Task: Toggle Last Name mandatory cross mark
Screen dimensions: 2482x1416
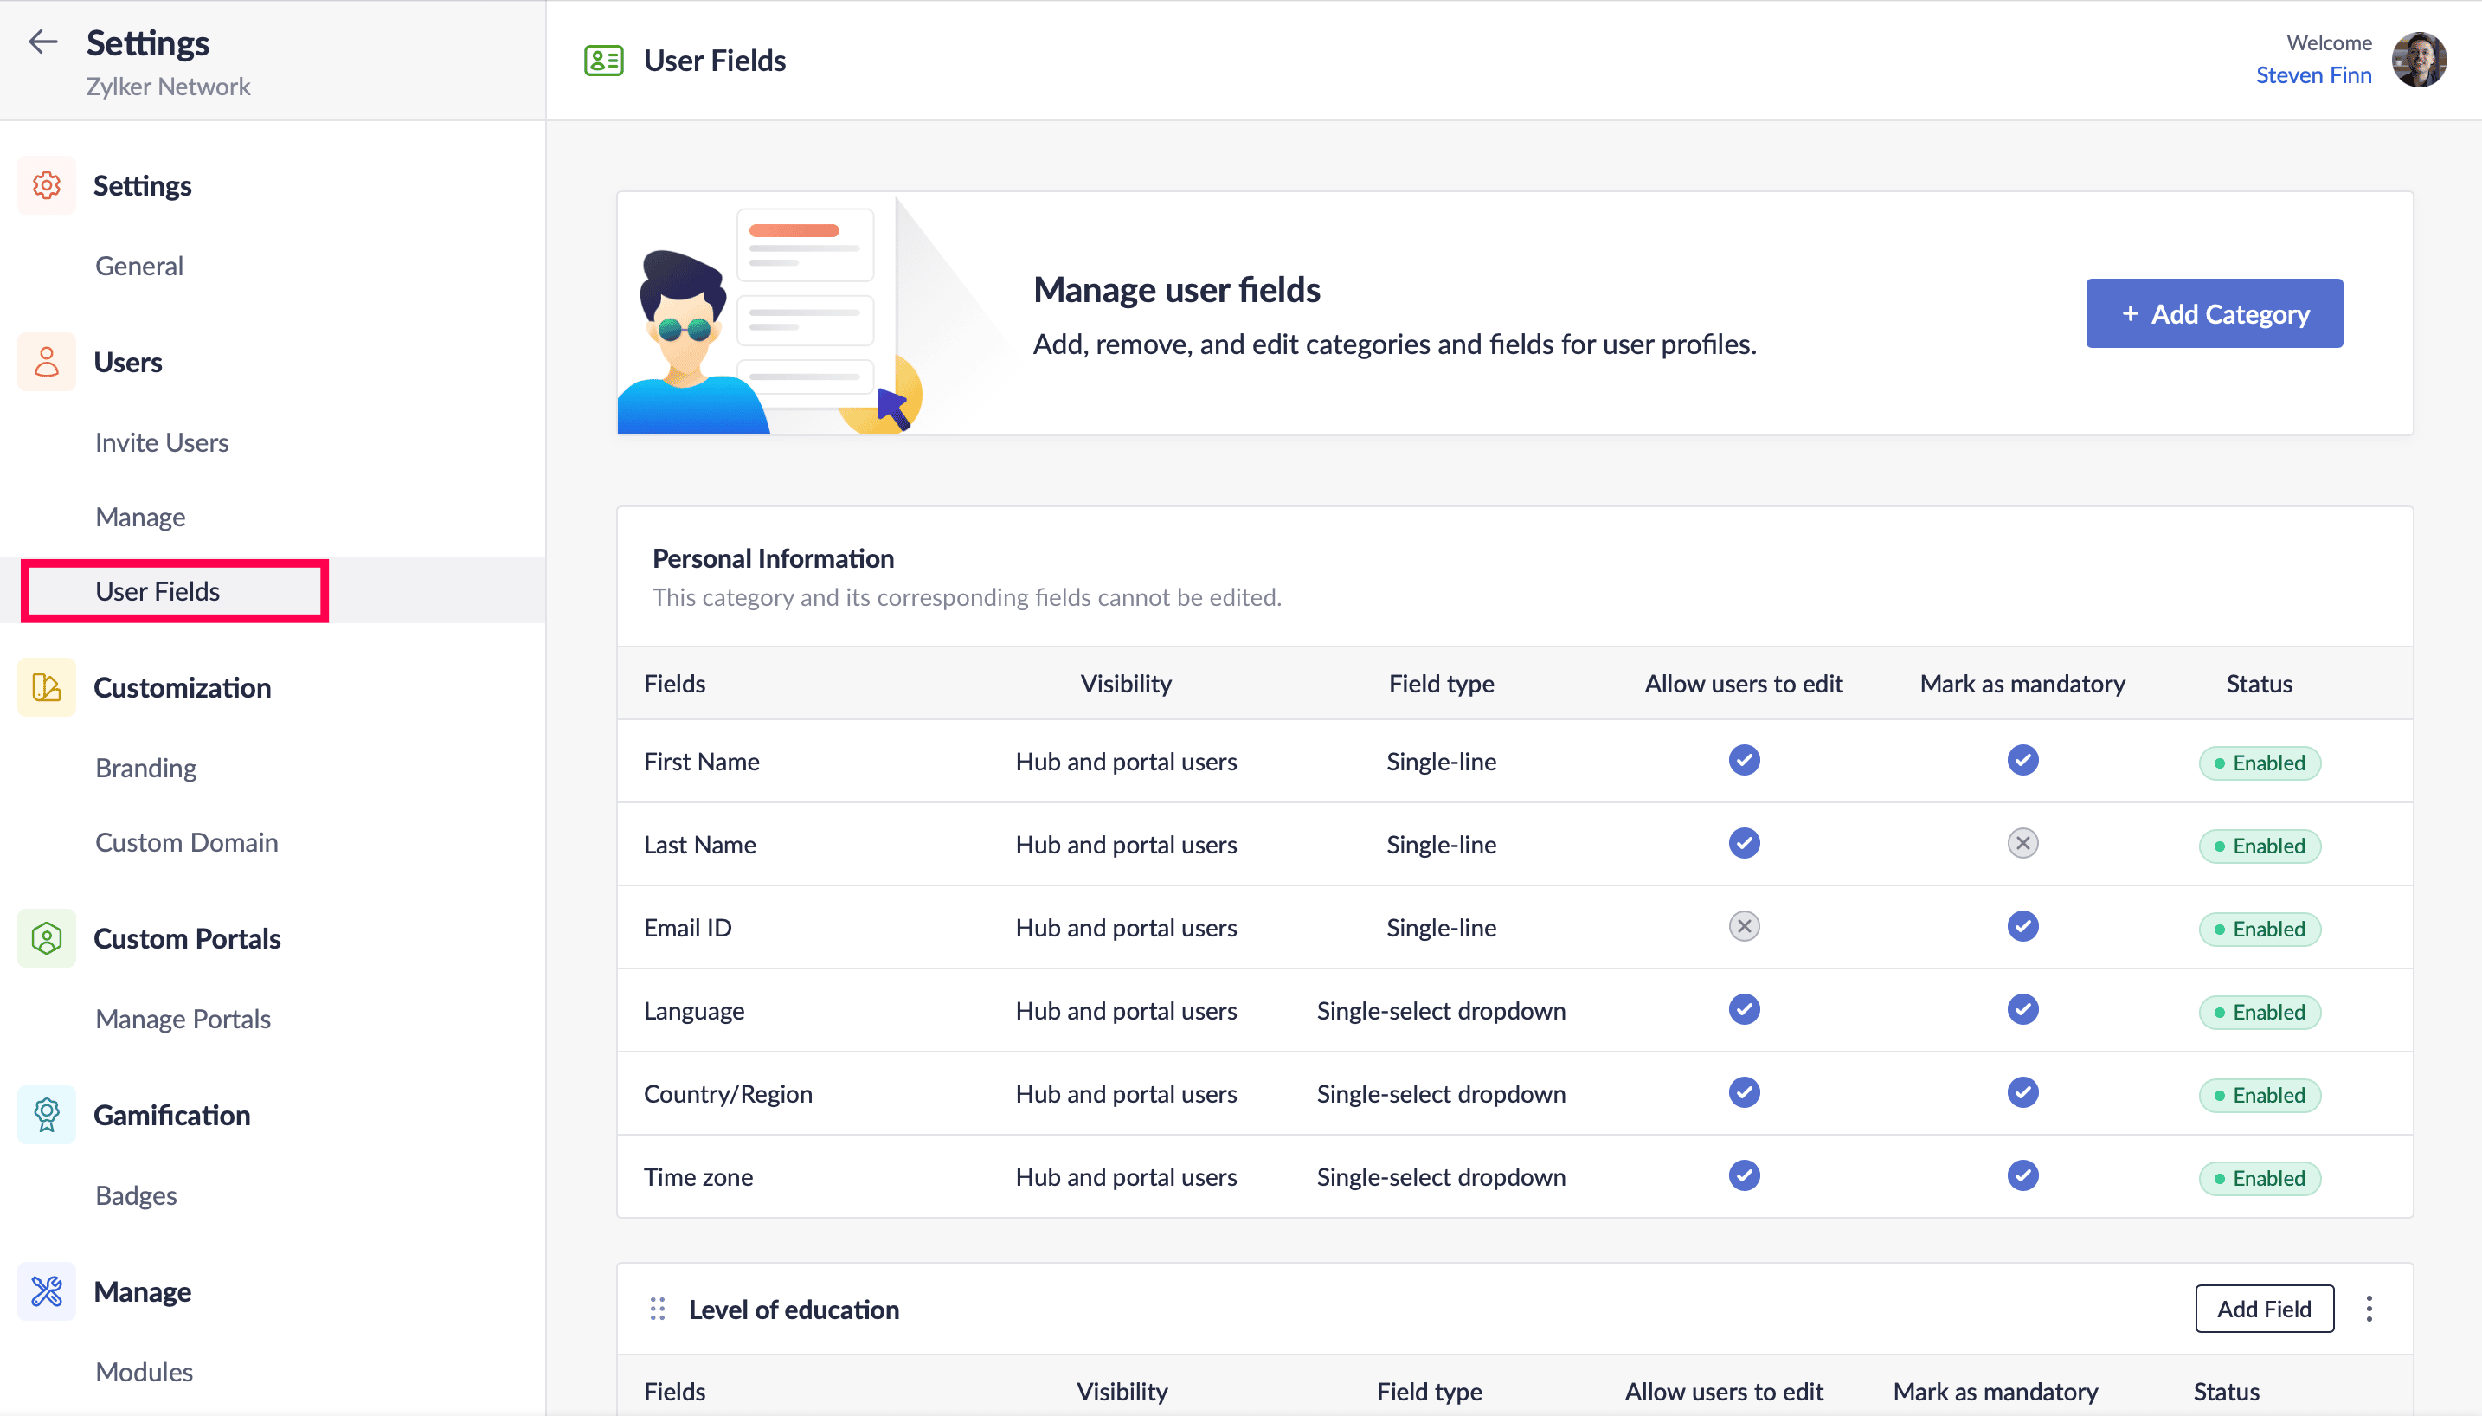Action: click(2022, 843)
